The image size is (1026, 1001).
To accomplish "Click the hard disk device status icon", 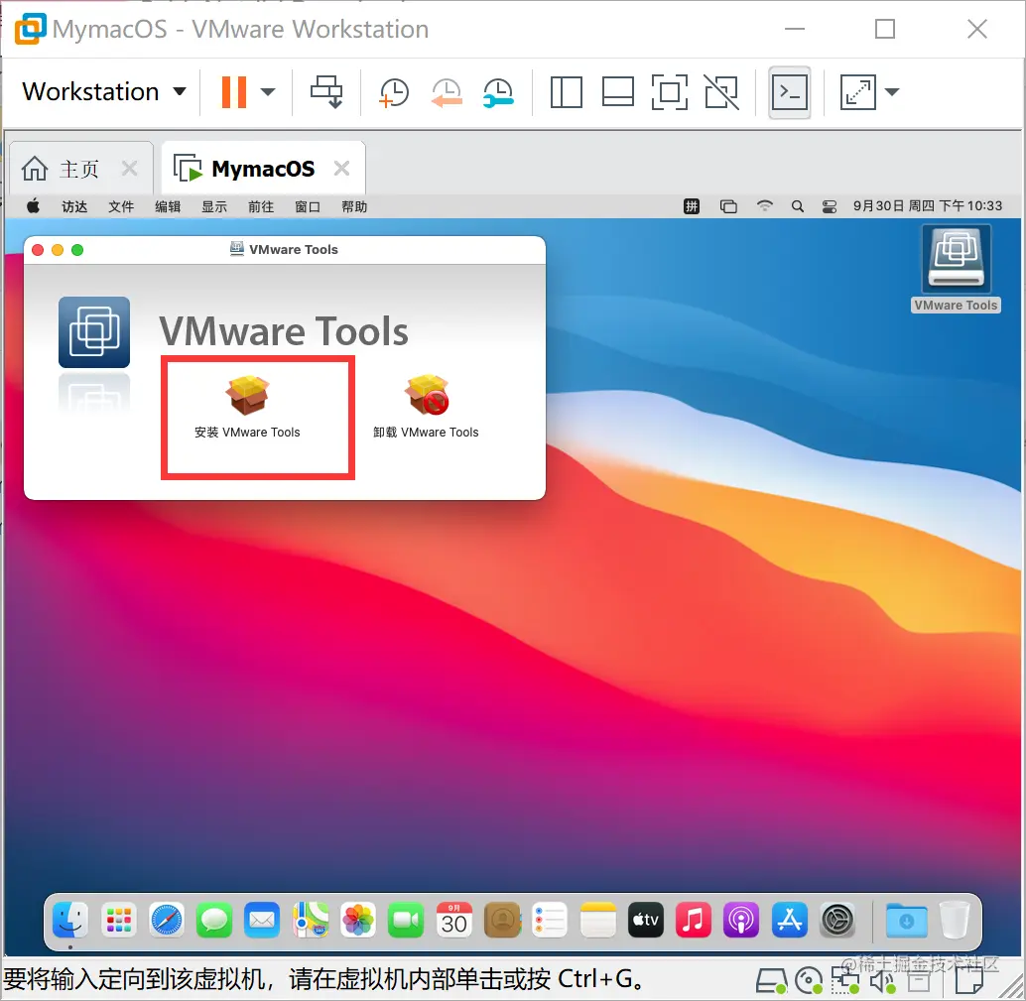I will click(x=772, y=981).
